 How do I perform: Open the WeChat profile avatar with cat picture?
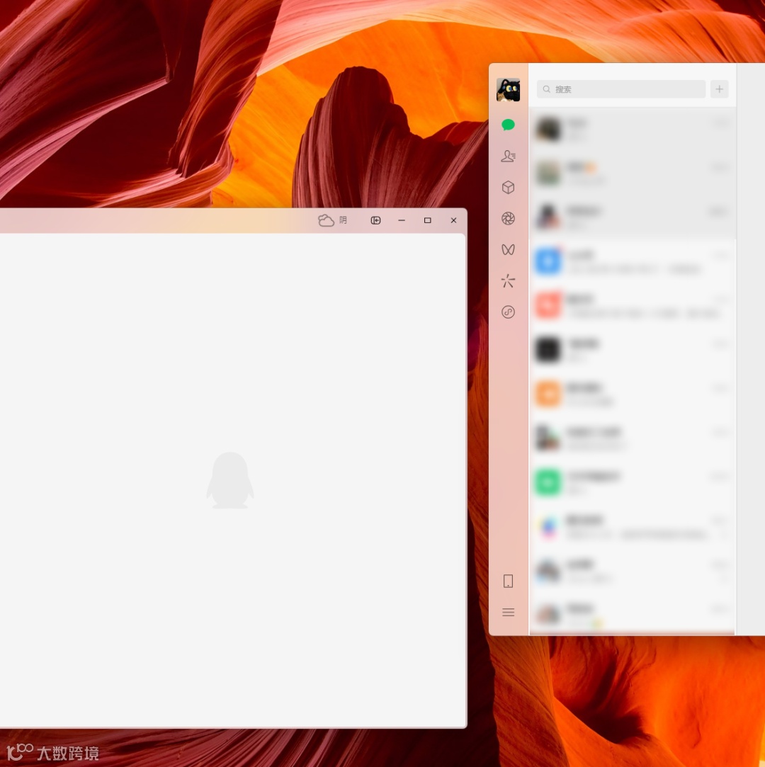pos(508,90)
